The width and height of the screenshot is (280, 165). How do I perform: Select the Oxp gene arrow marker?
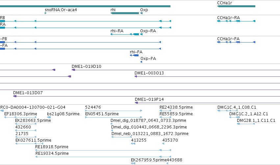(x=141, y=13)
